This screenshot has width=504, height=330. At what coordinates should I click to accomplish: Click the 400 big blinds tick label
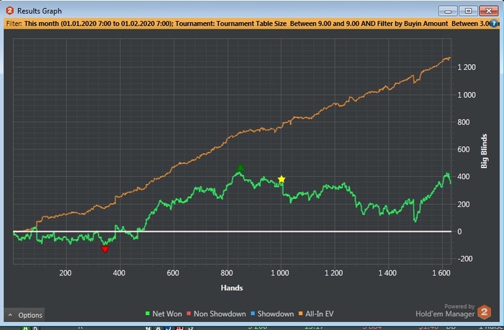coord(464,177)
